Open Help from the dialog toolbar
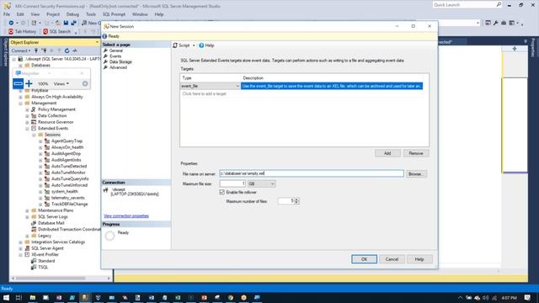Image resolution: width=539 pixels, height=303 pixels. tap(206, 45)
